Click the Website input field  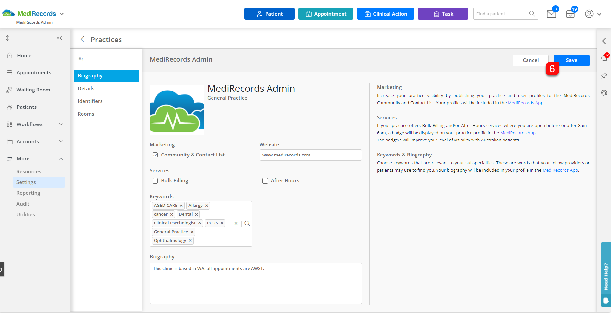coord(311,155)
